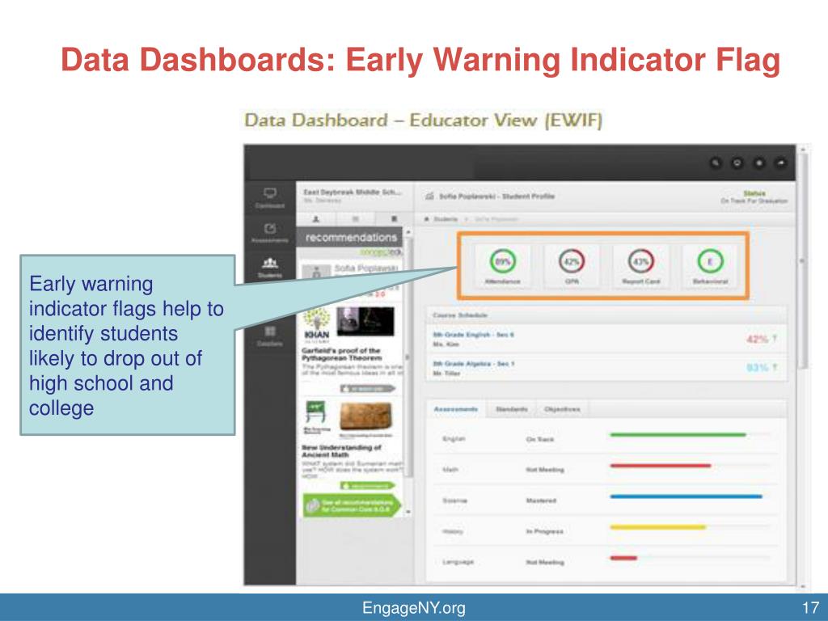The image size is (828, 621).
Task: Click the Language short red progress bar
Action: pyautogui.click(x=623, y=558)
